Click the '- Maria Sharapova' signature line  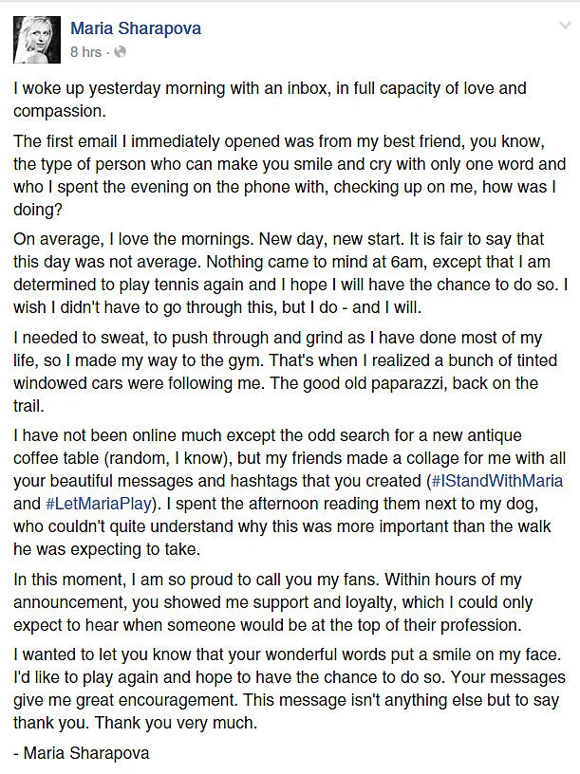click(81, 753)
